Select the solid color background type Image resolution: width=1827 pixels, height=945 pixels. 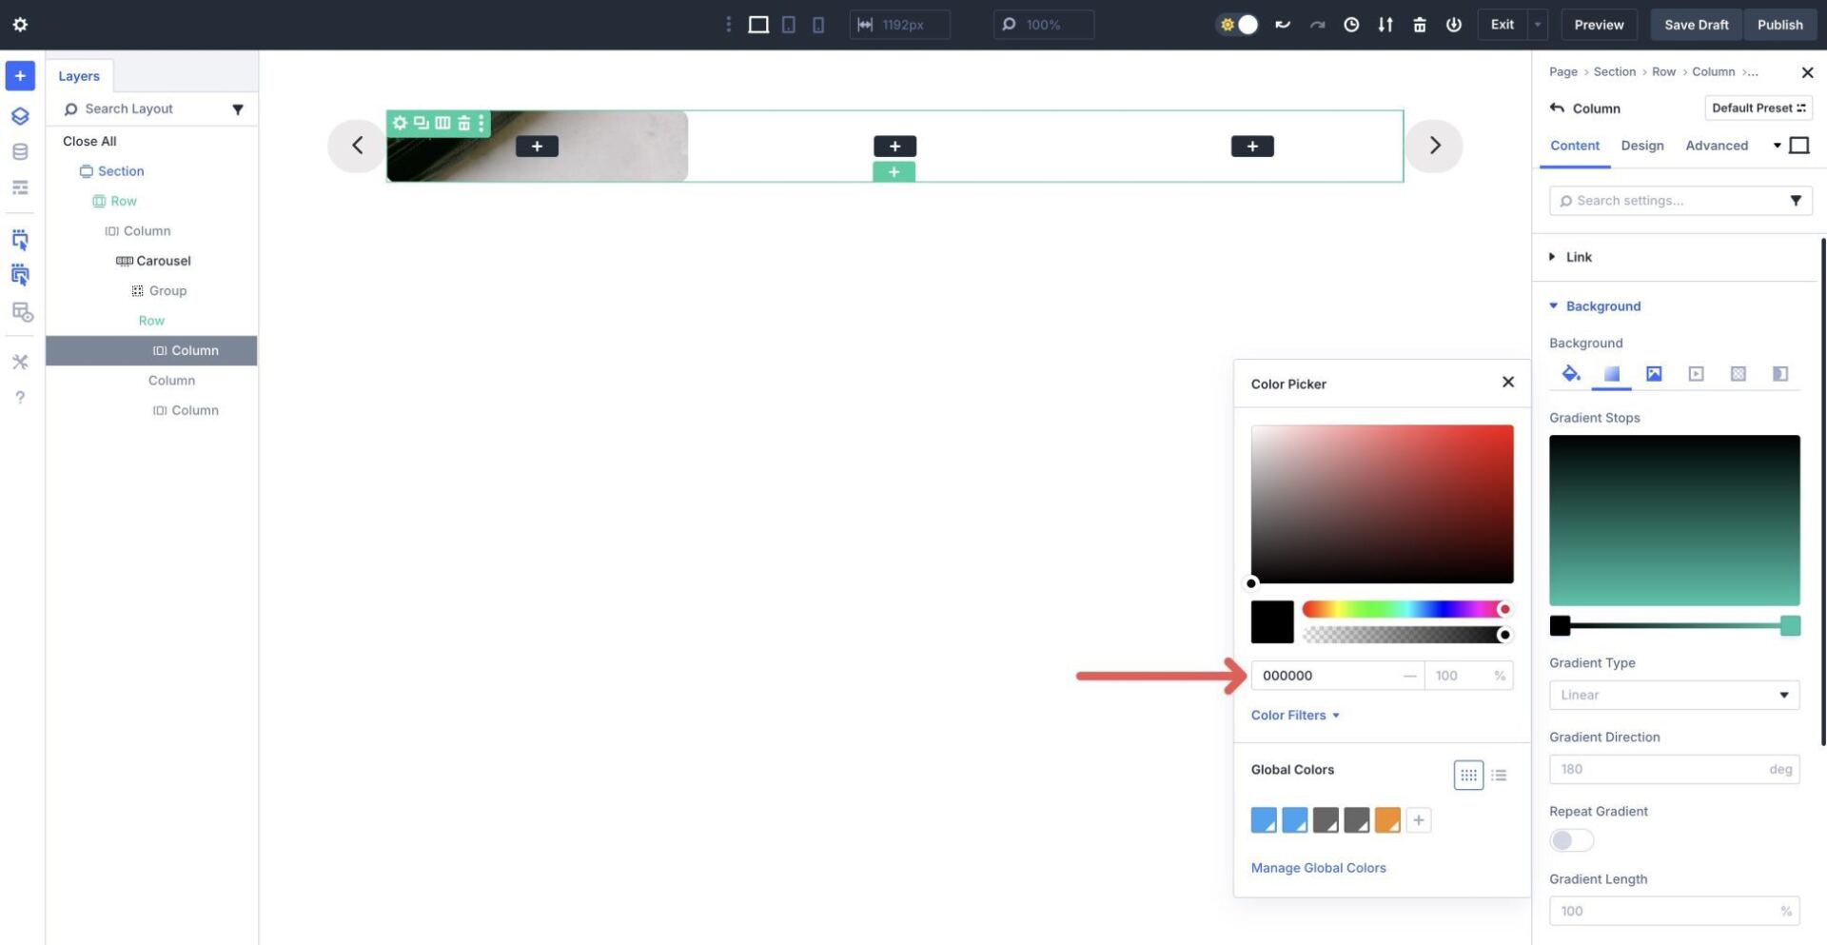point(1570,373)
